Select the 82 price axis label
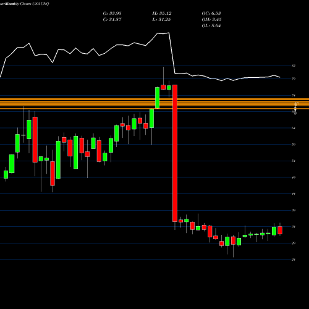This screenshot has width=309, height=309. pos(294,66)
